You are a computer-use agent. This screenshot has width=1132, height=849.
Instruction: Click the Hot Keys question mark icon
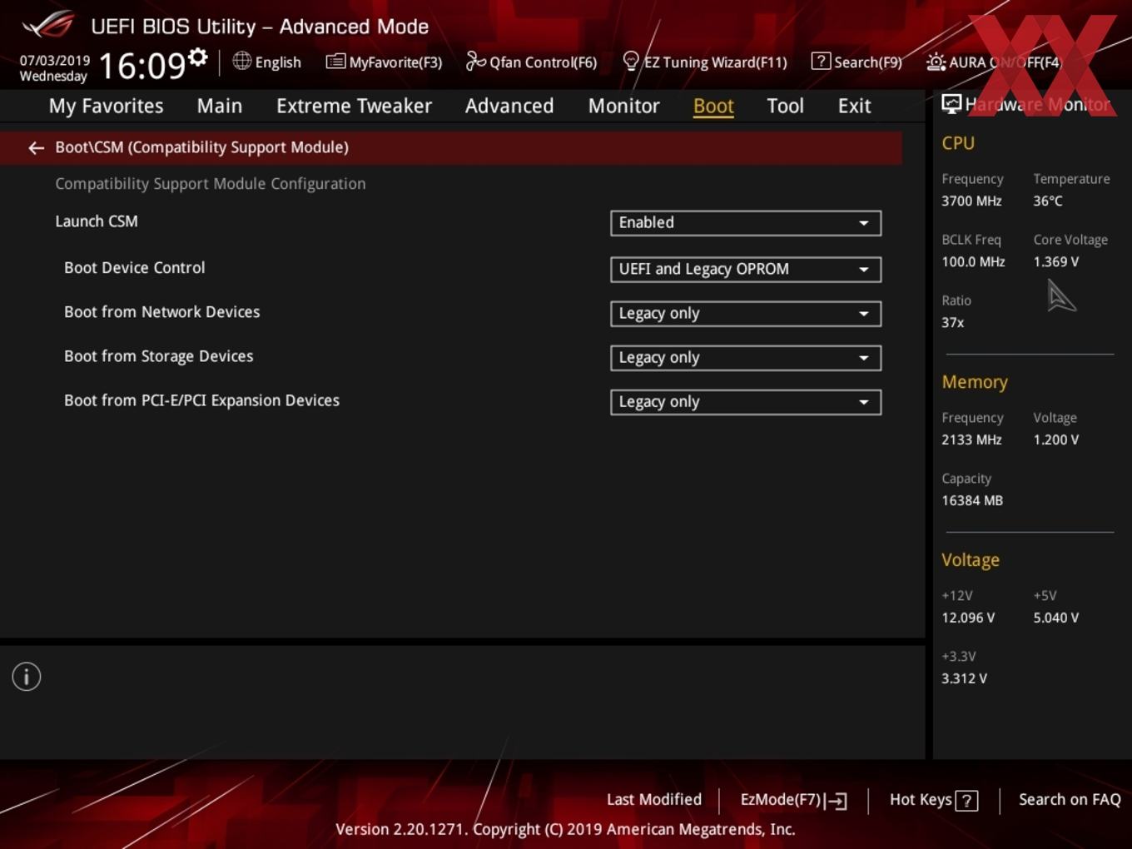click(966, 801)
